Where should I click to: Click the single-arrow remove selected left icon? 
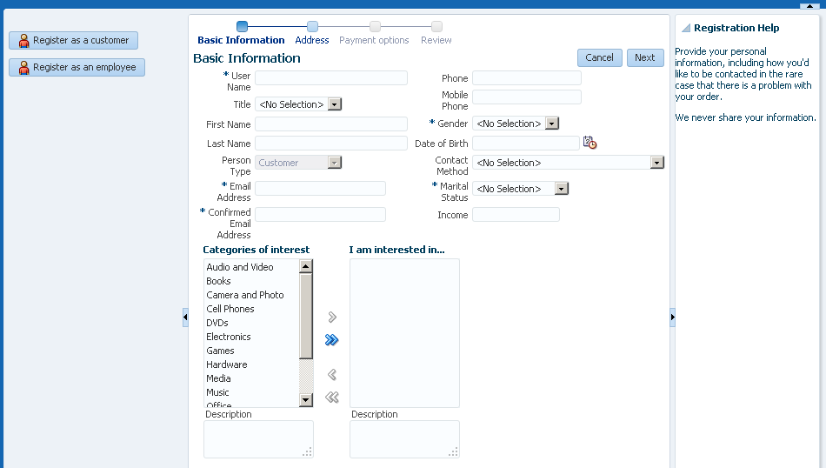332,374
